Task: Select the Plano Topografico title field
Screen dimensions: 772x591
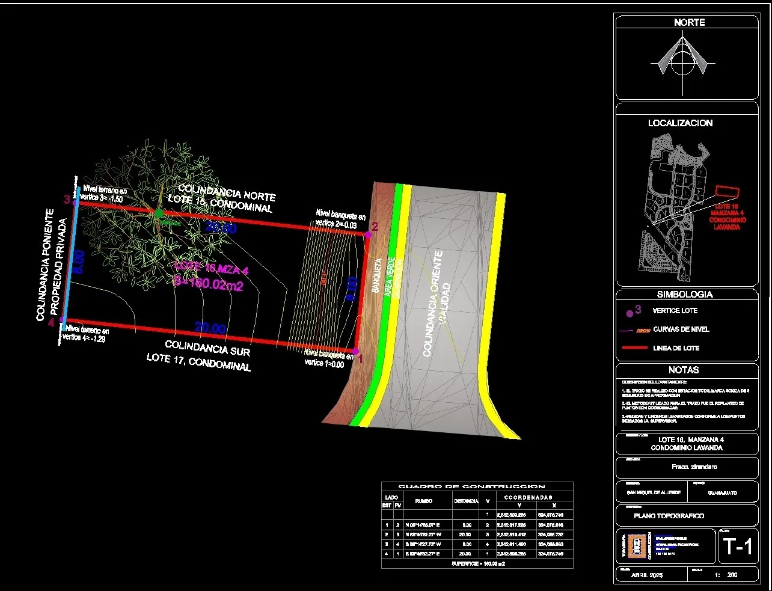Action: pyautogui.click(x=669, y=516)
